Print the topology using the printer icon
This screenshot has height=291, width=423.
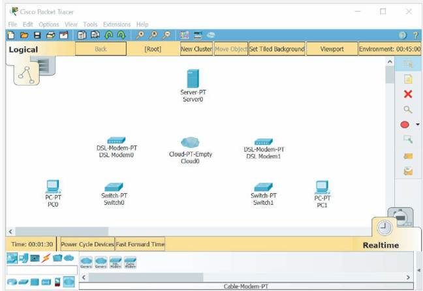point(50,35)
